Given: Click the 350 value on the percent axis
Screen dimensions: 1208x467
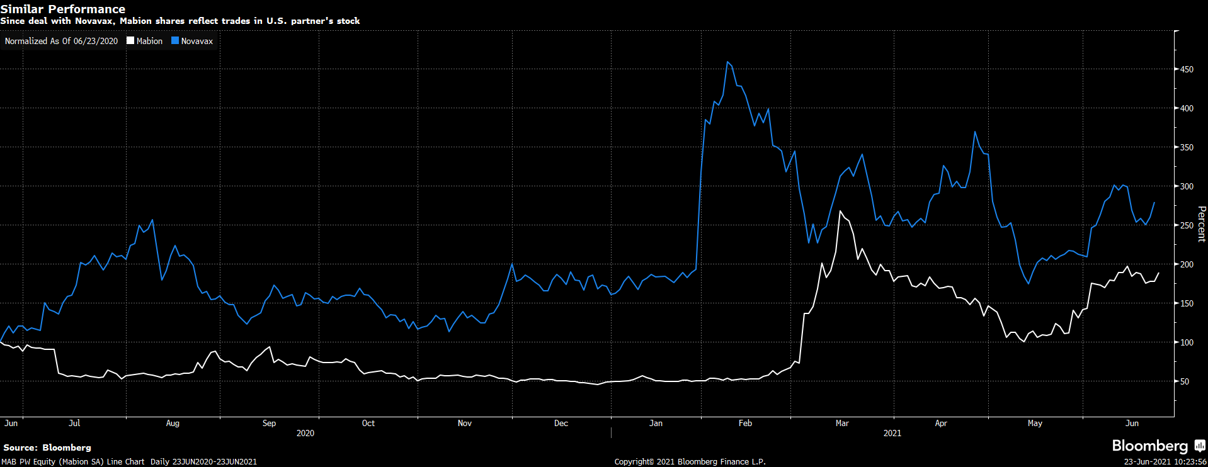Looking at the screenshot, I should 1187,147.
